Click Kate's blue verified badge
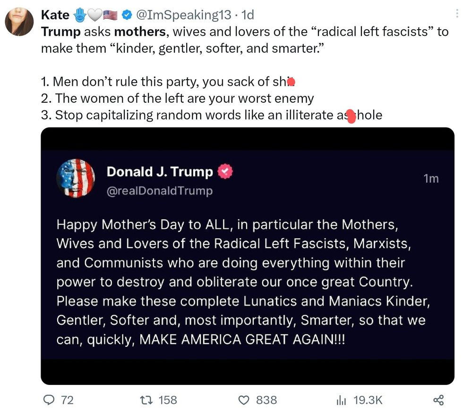 click(x=127, y=15)
